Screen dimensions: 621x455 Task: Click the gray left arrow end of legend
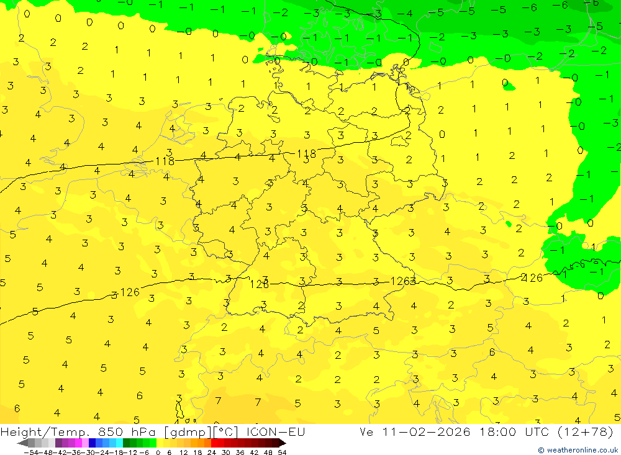[x=22, y=443]
